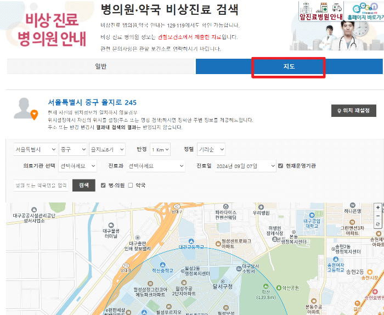The height and width of the screenshot is (315, 384).
Task: Click 달서구청 district office marker
Action: [x=223, y=281]
